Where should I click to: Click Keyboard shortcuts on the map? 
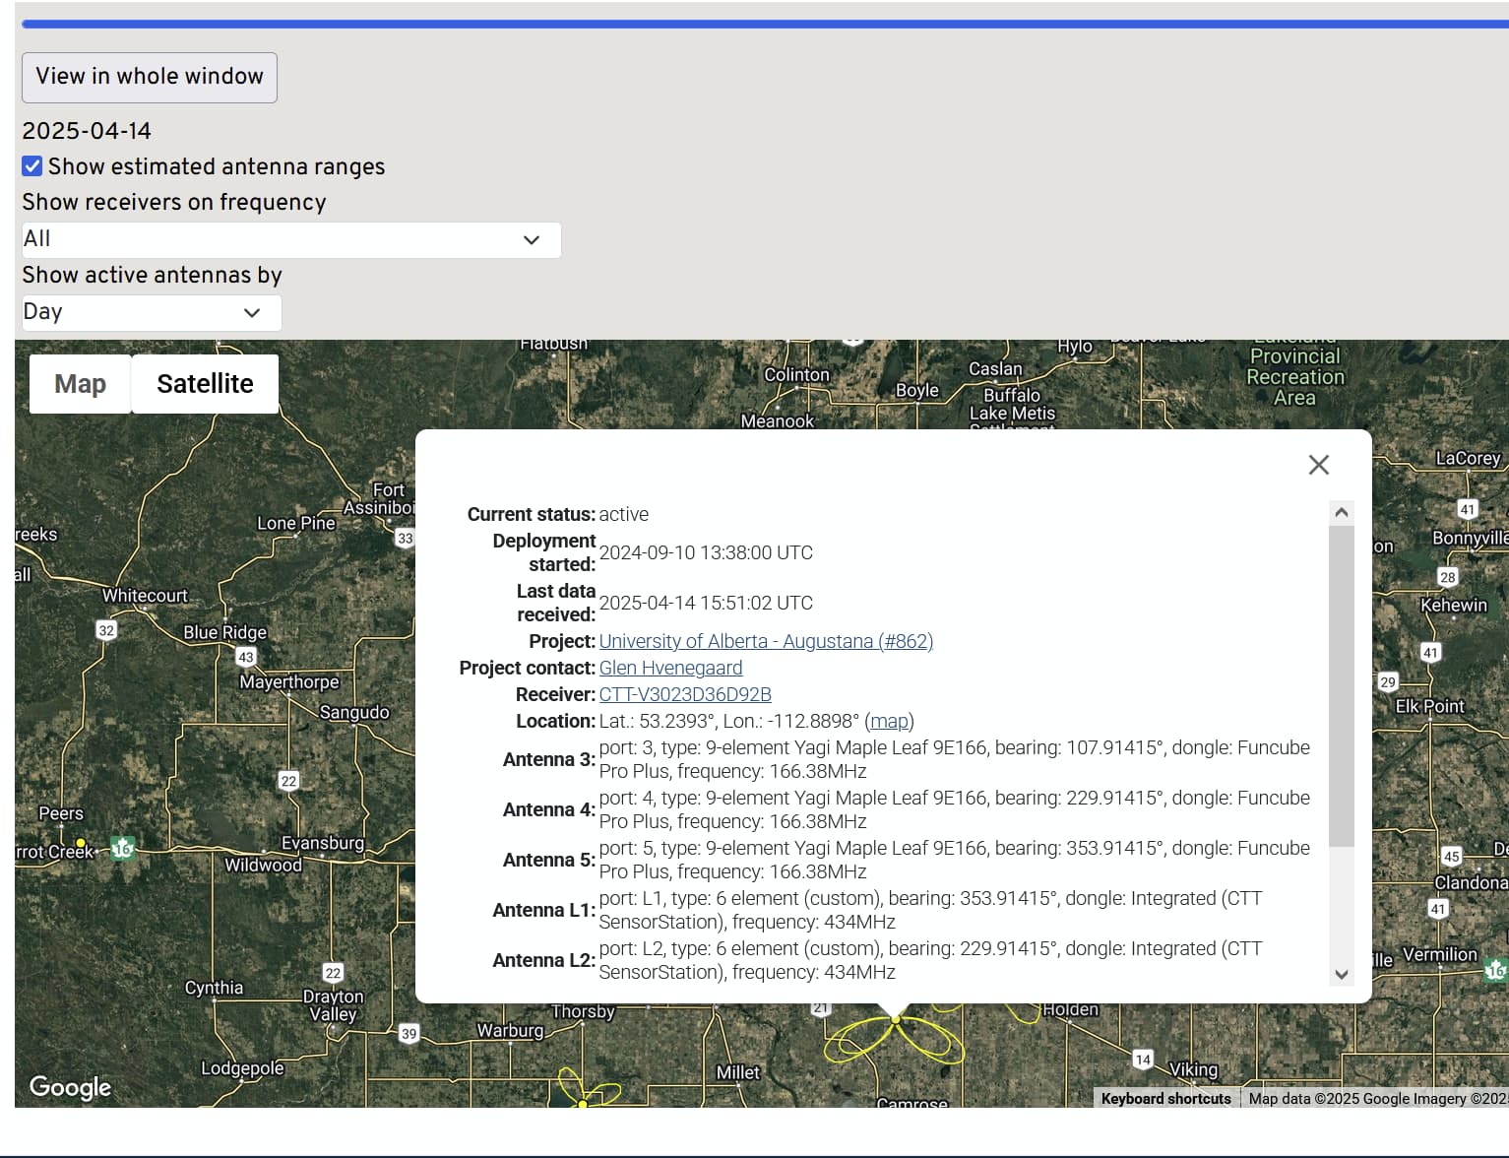click(x=1165, y=1098)
